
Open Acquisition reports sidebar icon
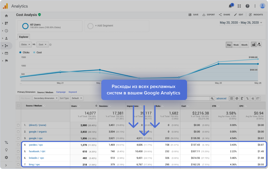pos(6,46)
